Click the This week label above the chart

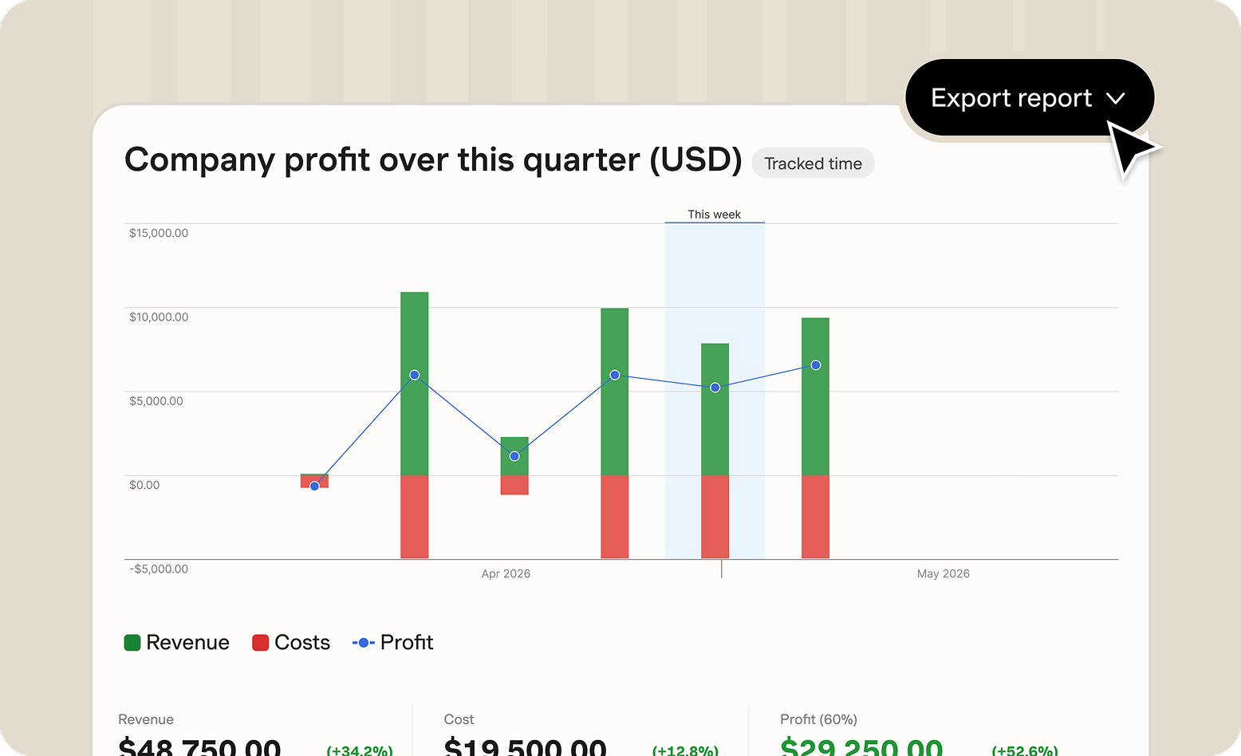(714, 214)
